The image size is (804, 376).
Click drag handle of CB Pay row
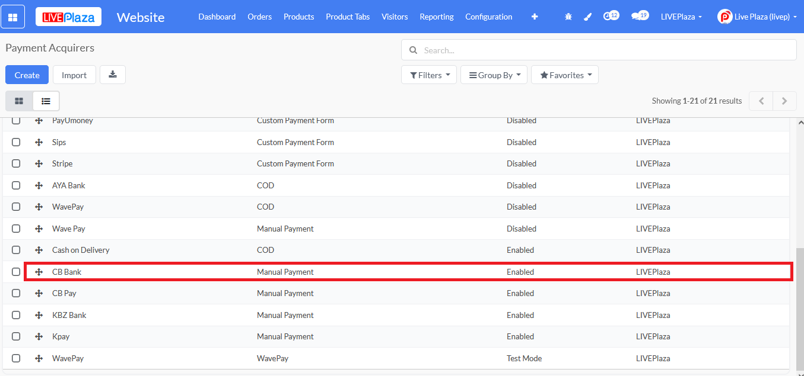[39, 293]
